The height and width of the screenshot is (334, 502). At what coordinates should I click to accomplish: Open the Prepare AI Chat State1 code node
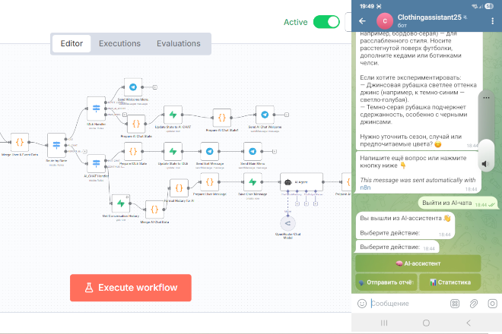point(222,118)
